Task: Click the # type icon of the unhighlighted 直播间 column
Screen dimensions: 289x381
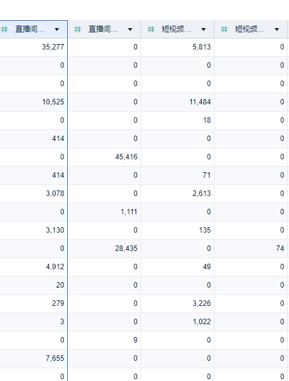Action: (x=78, y=29)
